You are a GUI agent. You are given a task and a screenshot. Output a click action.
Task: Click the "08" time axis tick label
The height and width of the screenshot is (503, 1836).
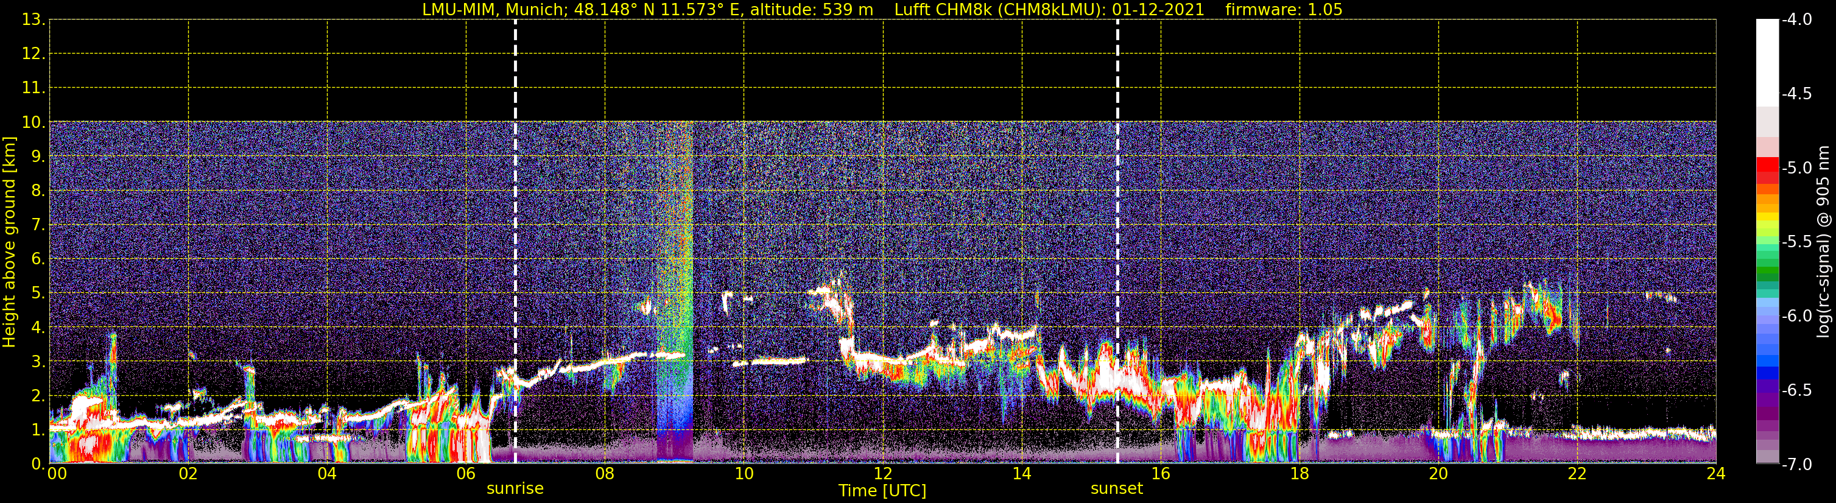tap(605, 474)
